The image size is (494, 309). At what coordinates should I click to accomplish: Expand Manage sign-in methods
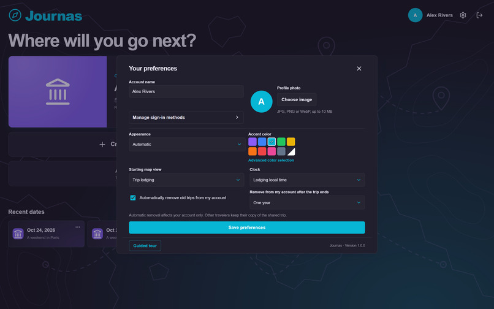pos(186,117)
